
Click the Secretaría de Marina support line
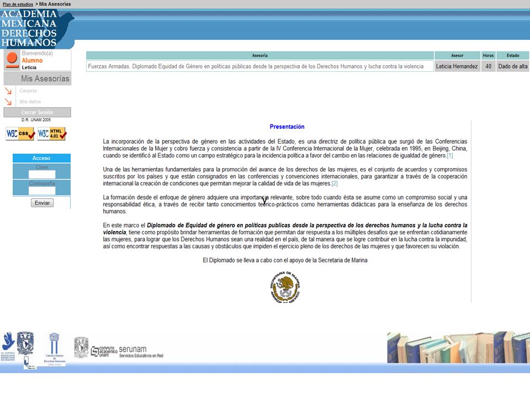point(285,260)
